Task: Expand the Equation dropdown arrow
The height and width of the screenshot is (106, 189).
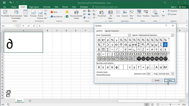Action: [x=179, y=11]
